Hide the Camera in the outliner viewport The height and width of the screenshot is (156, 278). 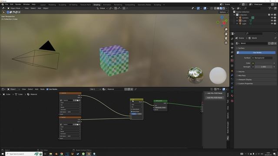(272, 18)
